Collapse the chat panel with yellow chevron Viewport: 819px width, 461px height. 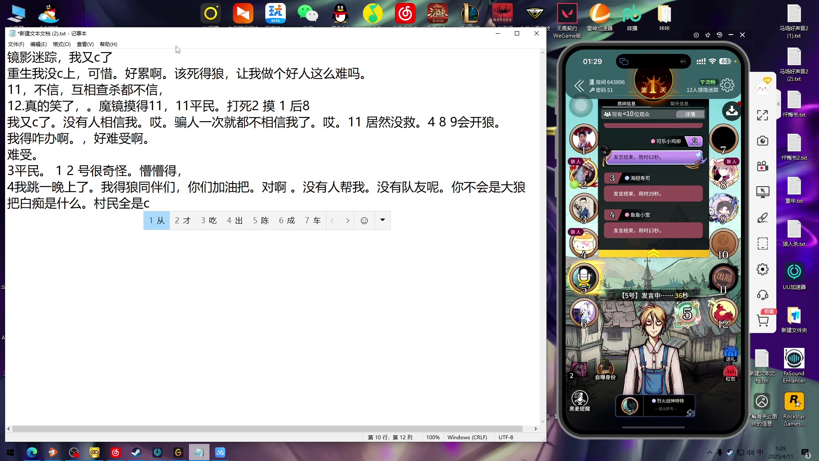(x=653, y=254)
